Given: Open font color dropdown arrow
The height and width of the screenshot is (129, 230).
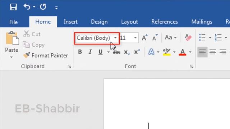Looking at the screenshot, I should (190, 52).
